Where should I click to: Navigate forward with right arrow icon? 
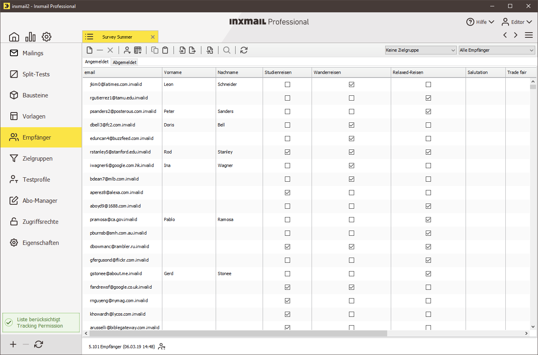point(516,35)
